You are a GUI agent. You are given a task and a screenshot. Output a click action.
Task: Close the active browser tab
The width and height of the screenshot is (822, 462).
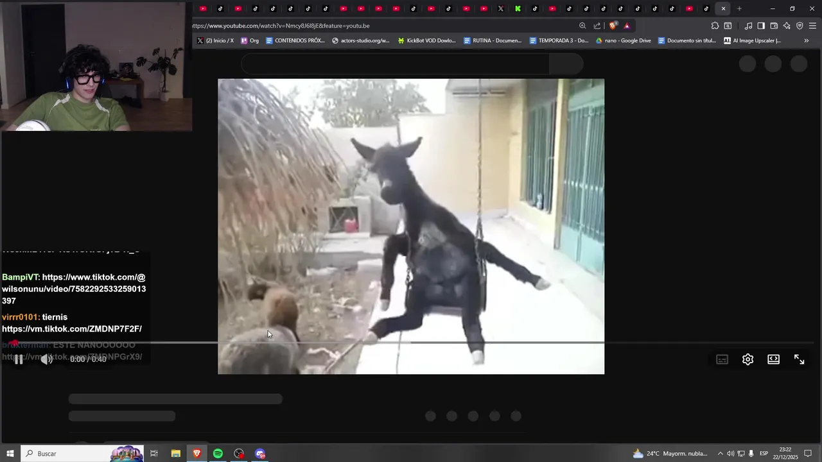click(x=723, y=8)
